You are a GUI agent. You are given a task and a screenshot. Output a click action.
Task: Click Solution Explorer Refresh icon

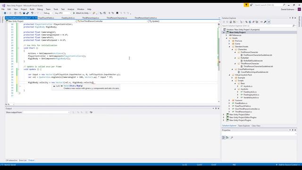[x=250, y=22]
